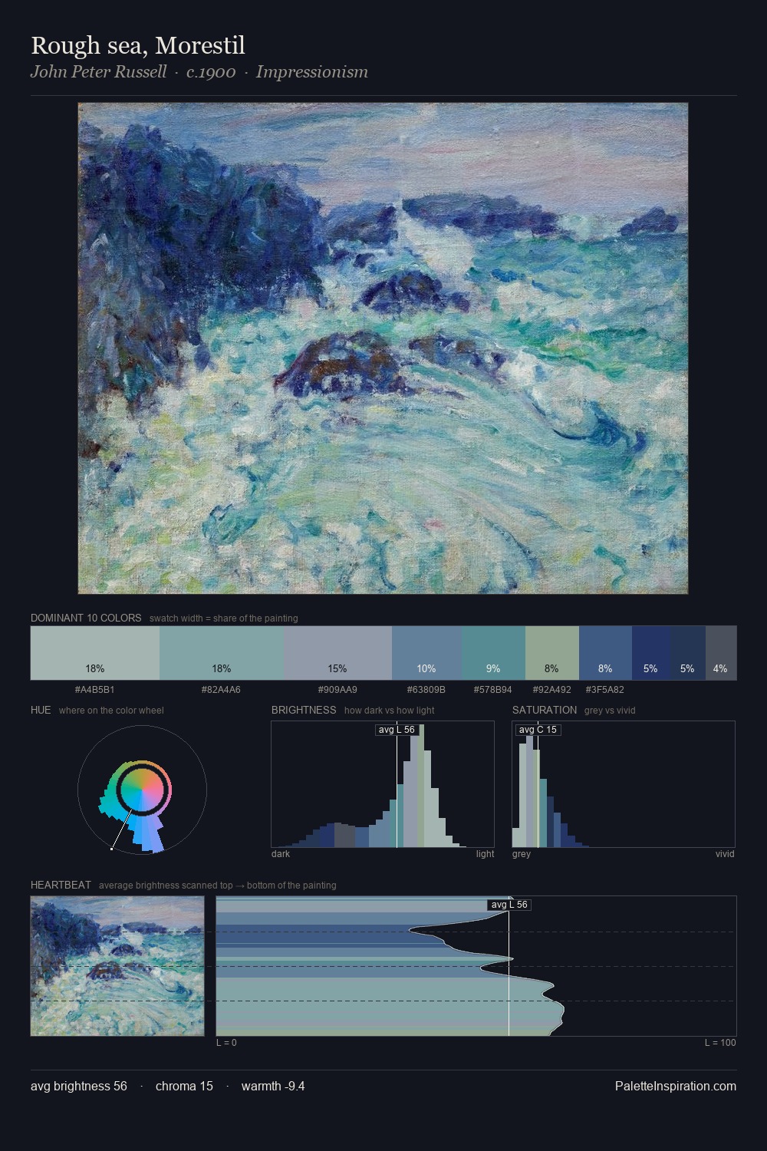Click the SATURATION section heading
This screenshot has height=1151, width=767.
545,710
